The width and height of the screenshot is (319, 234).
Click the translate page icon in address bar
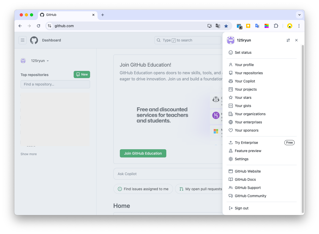coord(218,26)
